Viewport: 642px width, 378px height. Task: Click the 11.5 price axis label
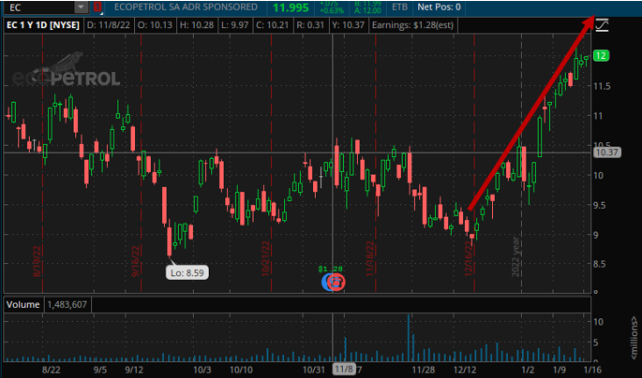(602, 86)
